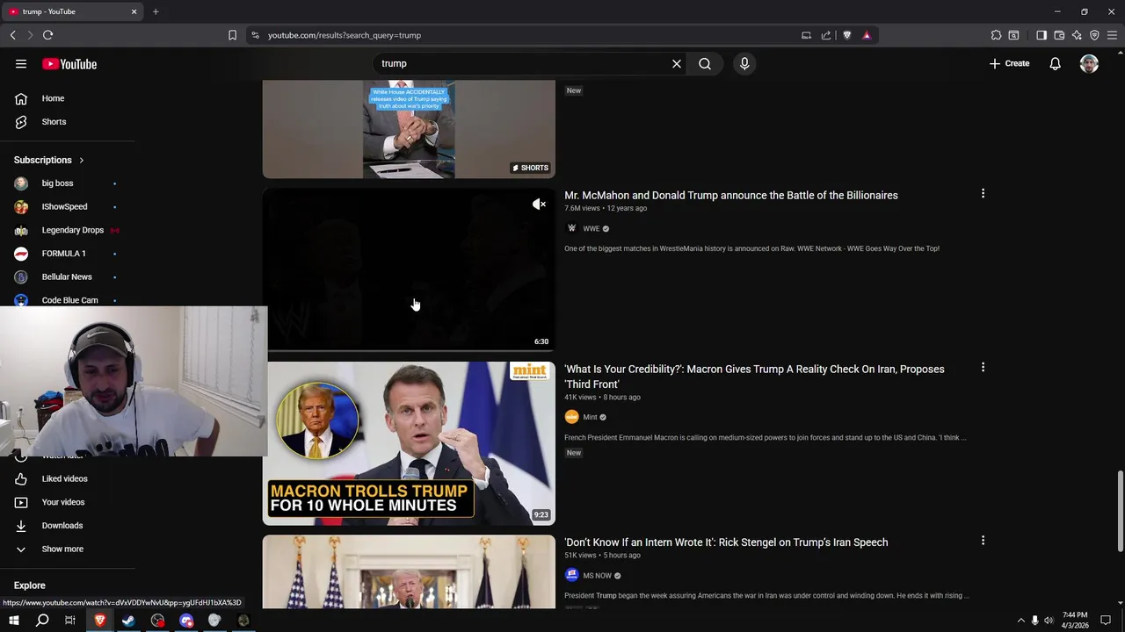1125x632 pixels.
Task: Open the Bellular News channel
Action: 68,276
